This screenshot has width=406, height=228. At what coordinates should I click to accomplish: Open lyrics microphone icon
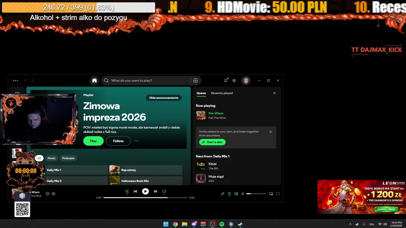point(223,194)
